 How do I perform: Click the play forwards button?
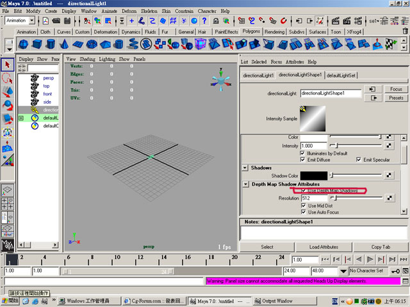click(x=370, y=260)
